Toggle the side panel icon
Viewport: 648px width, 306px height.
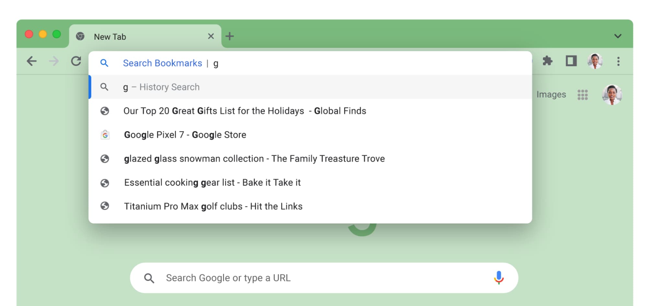pos(571,61)
